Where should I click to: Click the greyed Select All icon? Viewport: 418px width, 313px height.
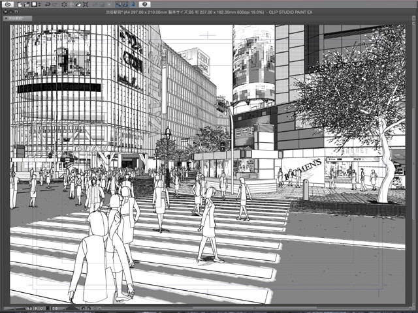tap(95, 5)
